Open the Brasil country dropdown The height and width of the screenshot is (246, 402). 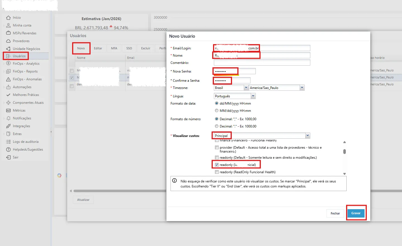pyautogui.click(x=246, y=88)
